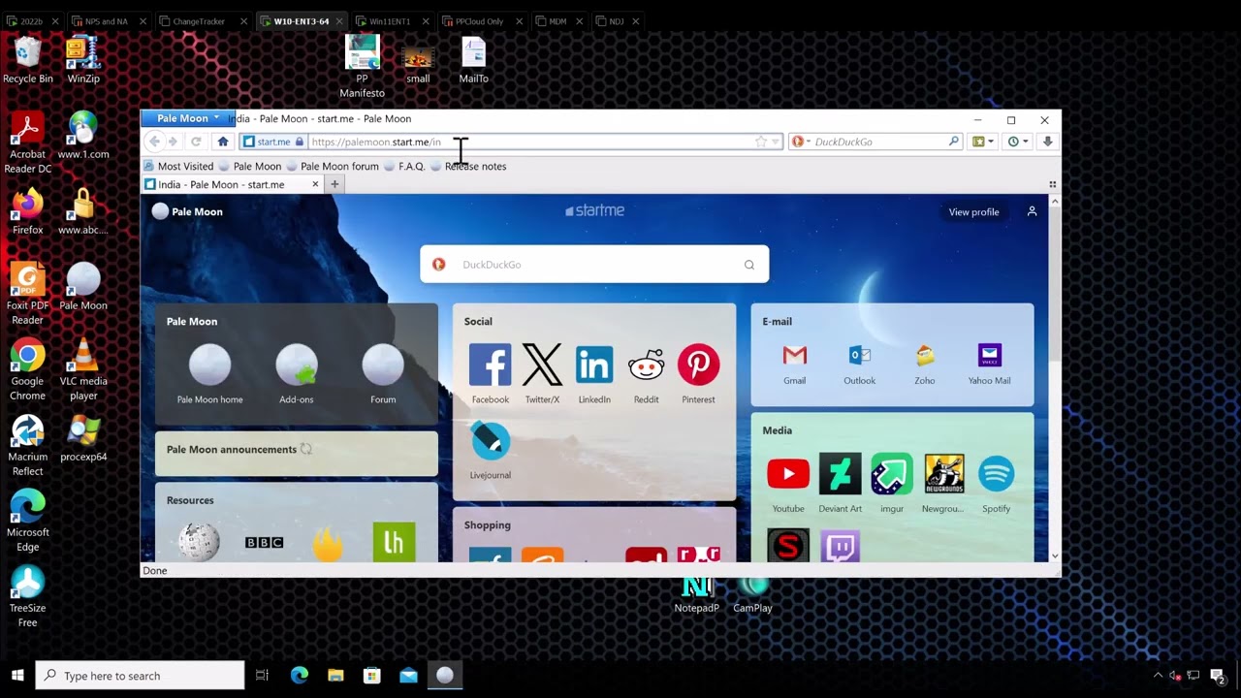Open the Youtube shortcut in Media
The width and height of the screenshot is (1241, 698).
[x=788, y=483]
